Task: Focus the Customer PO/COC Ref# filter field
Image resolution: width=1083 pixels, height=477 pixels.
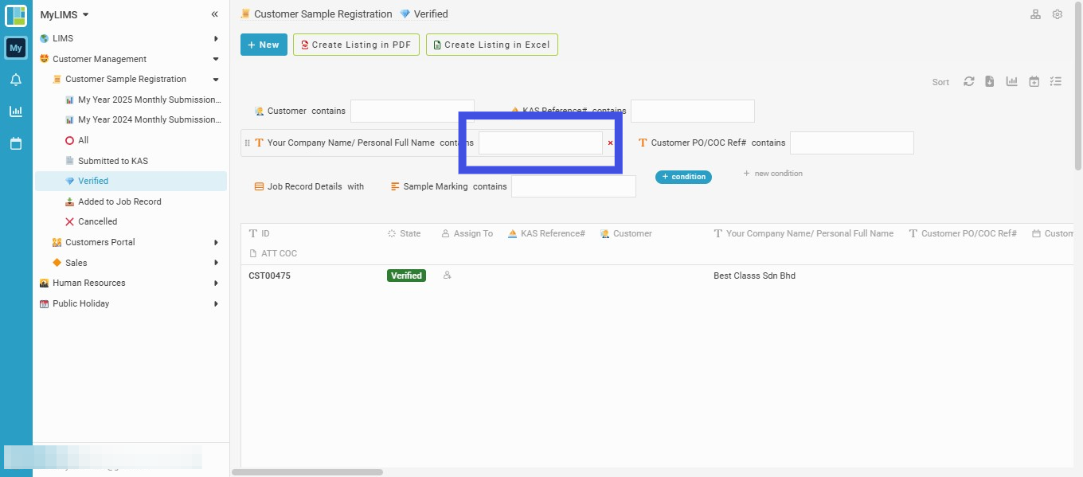Action: [852, 143]
